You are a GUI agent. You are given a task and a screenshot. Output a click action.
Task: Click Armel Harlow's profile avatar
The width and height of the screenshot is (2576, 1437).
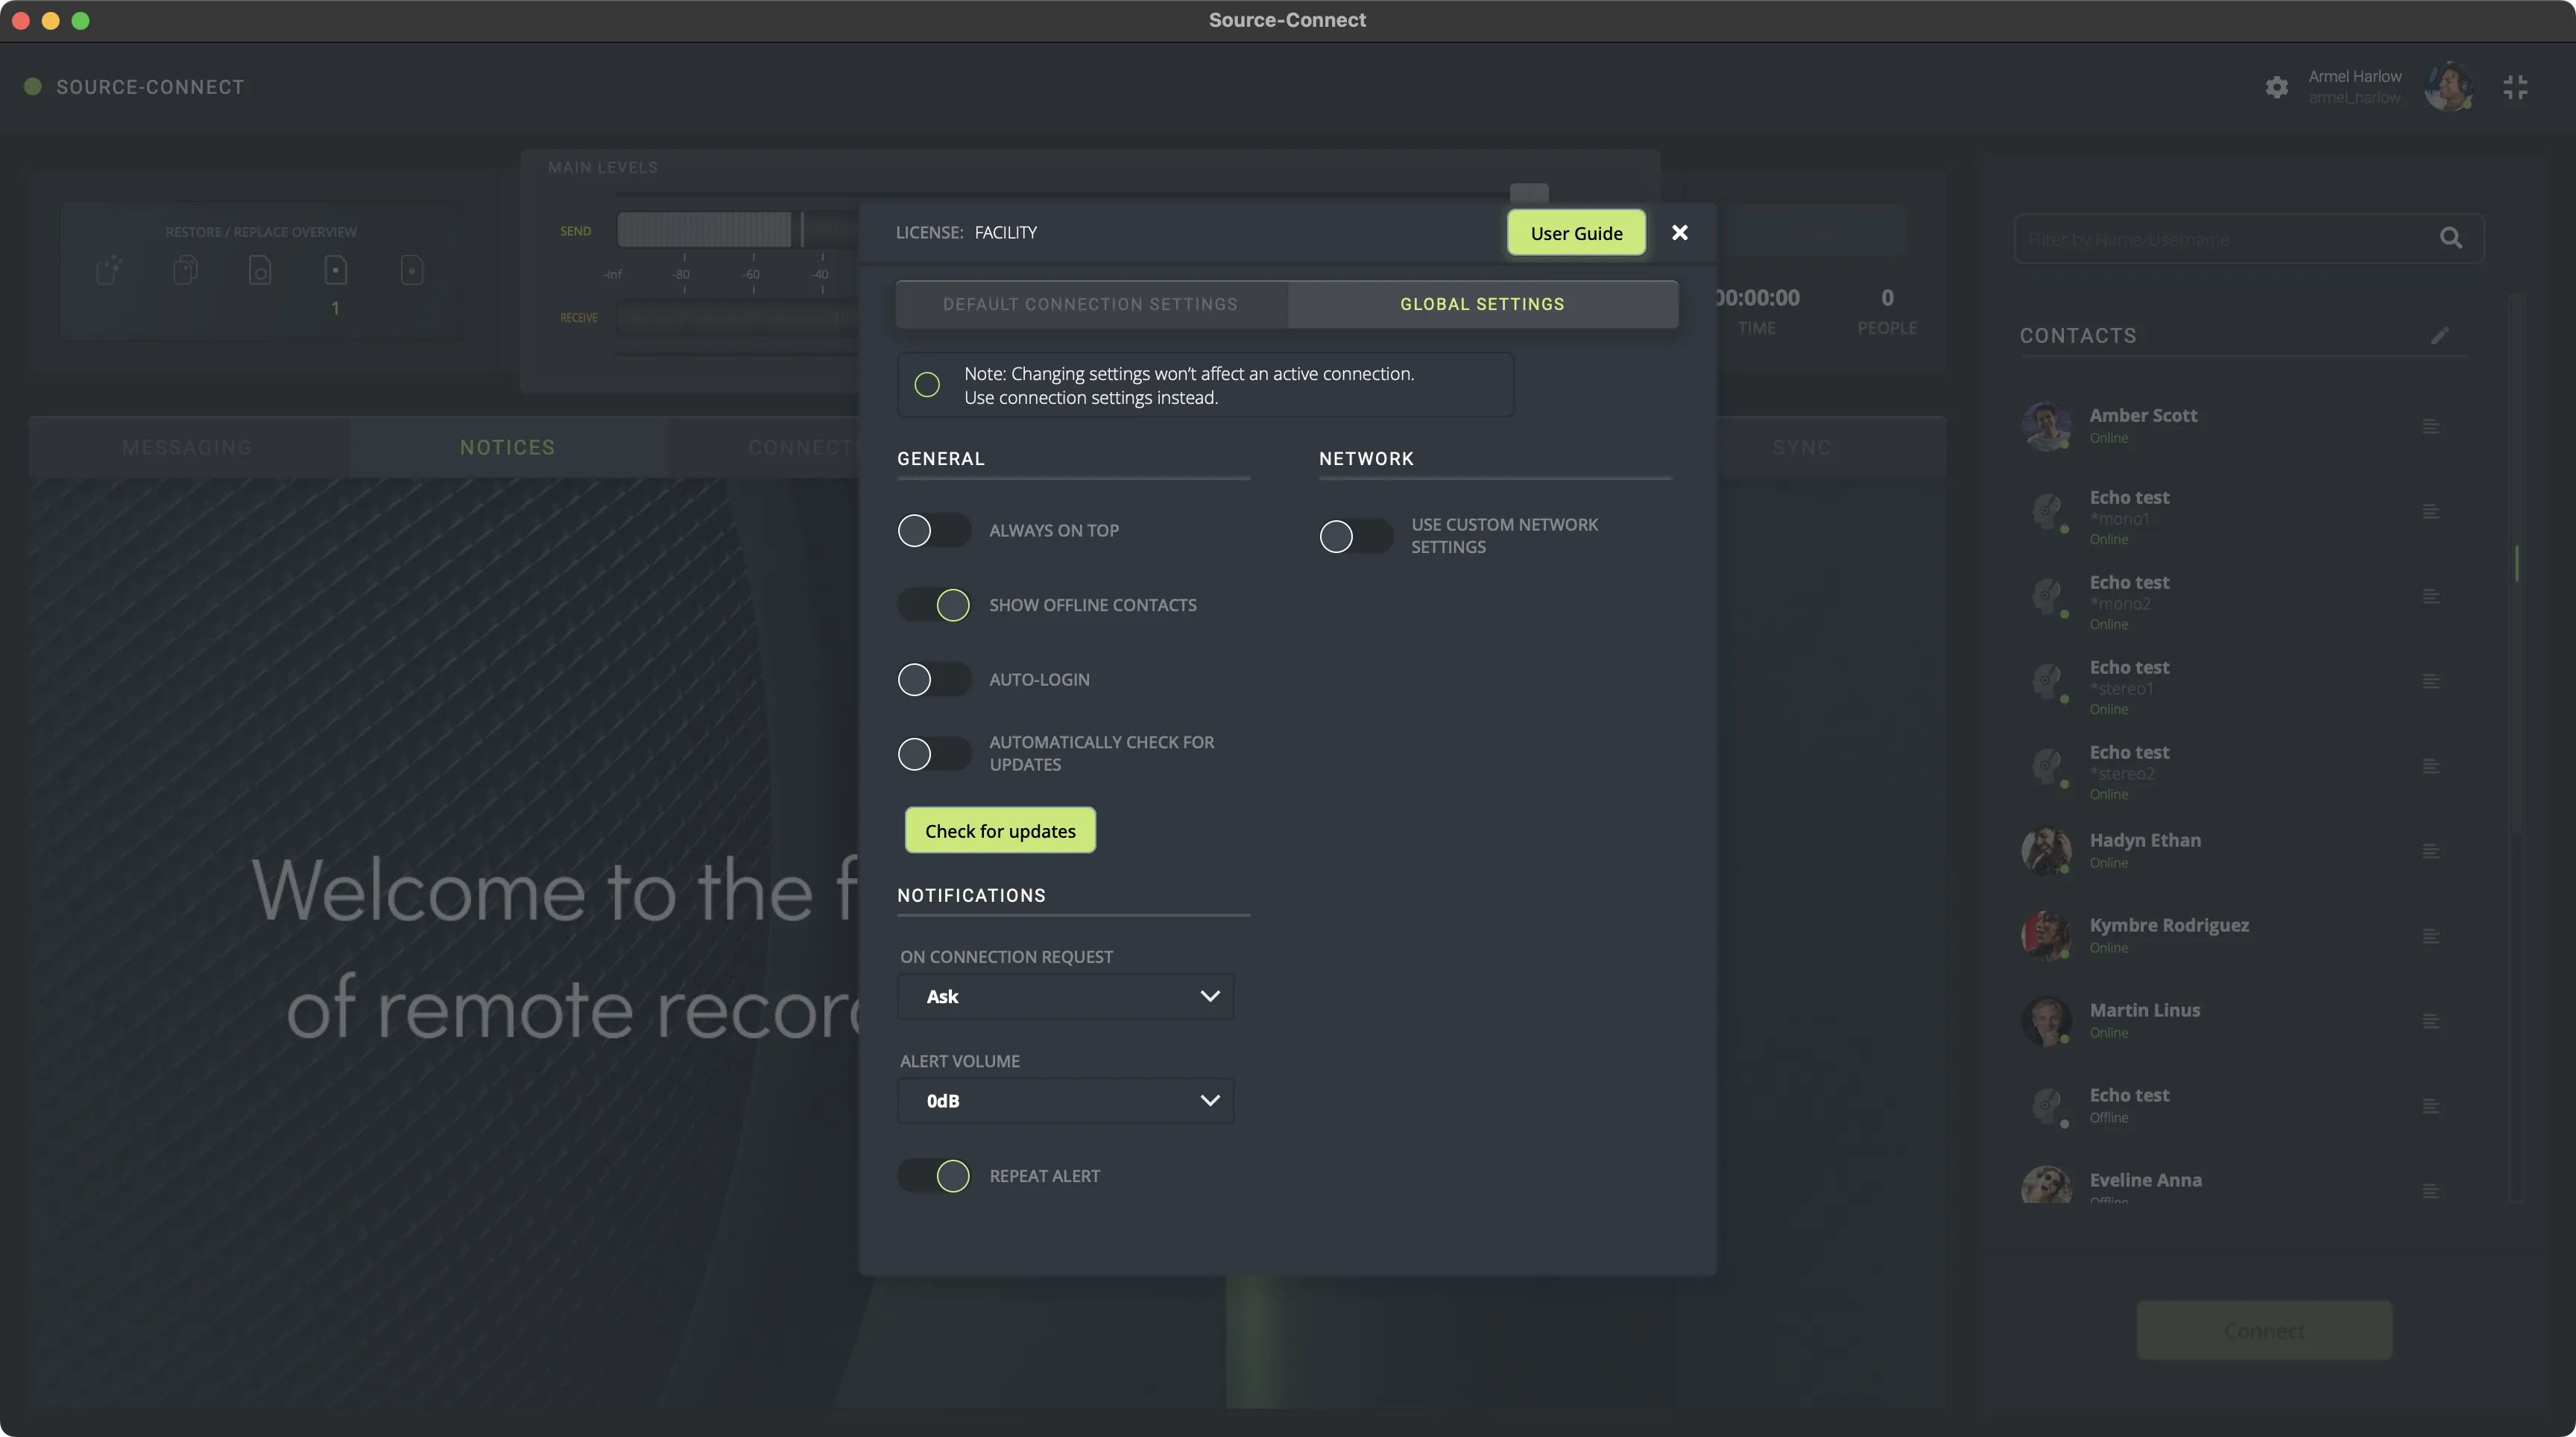pyautogui.click(x=2448, y=87)
